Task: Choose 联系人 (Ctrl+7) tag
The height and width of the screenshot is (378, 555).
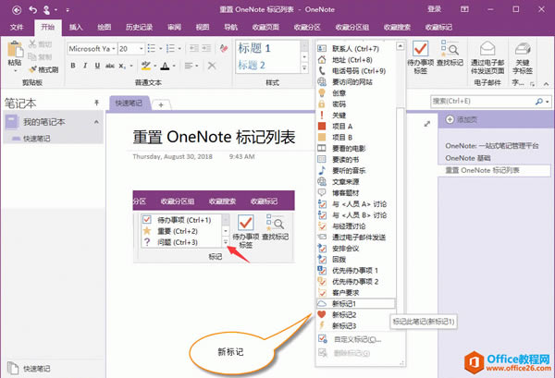Action: [355, 49]
